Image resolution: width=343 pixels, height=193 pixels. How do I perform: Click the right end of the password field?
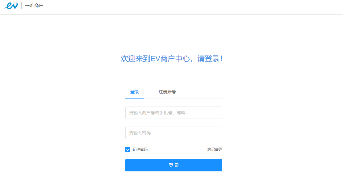click(218, 133)
